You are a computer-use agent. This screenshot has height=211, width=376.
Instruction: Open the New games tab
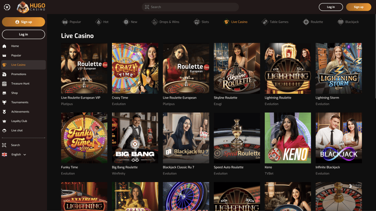(x=130, y=22)
